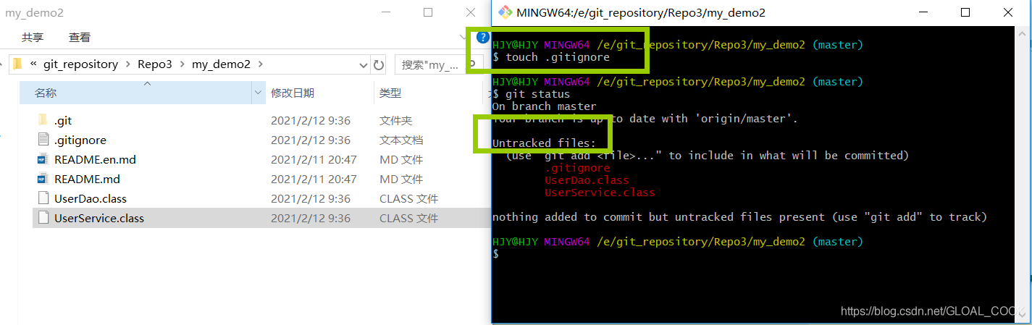Expand the address bar history dropdown
Image resolution: width=1032 pixels, height=325 pixels.
364,64
